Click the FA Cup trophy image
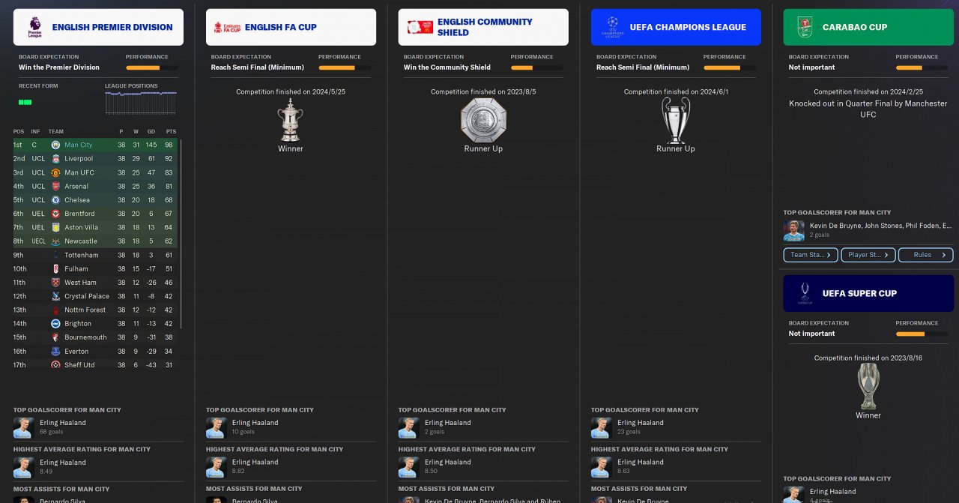The width and height of the screenshot is (959, 503). pos(291,120)
